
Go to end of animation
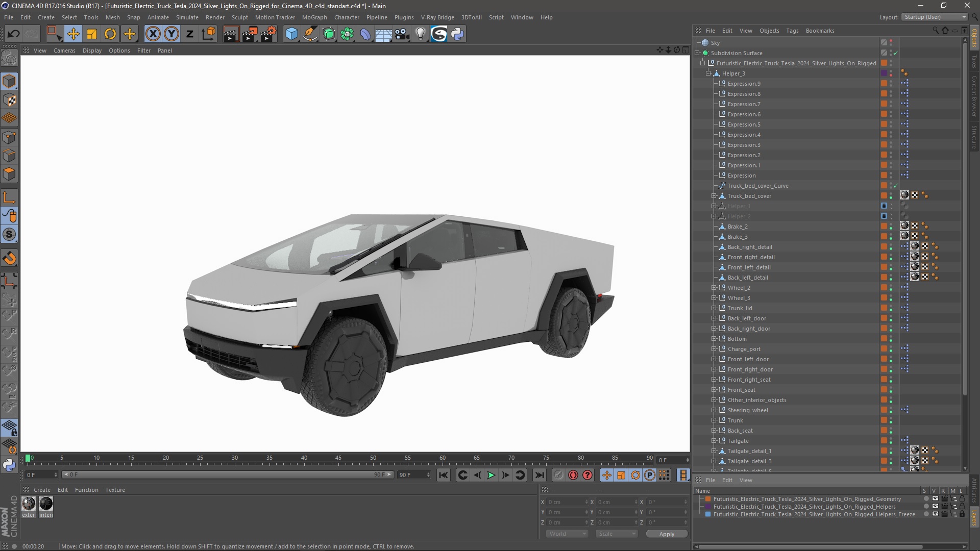(x=539, y=475)
